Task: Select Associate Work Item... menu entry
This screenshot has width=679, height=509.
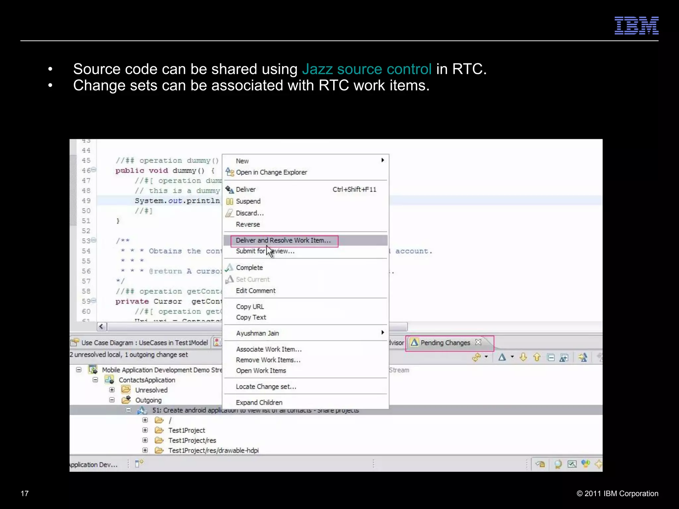Action: [x=305, y=349]
